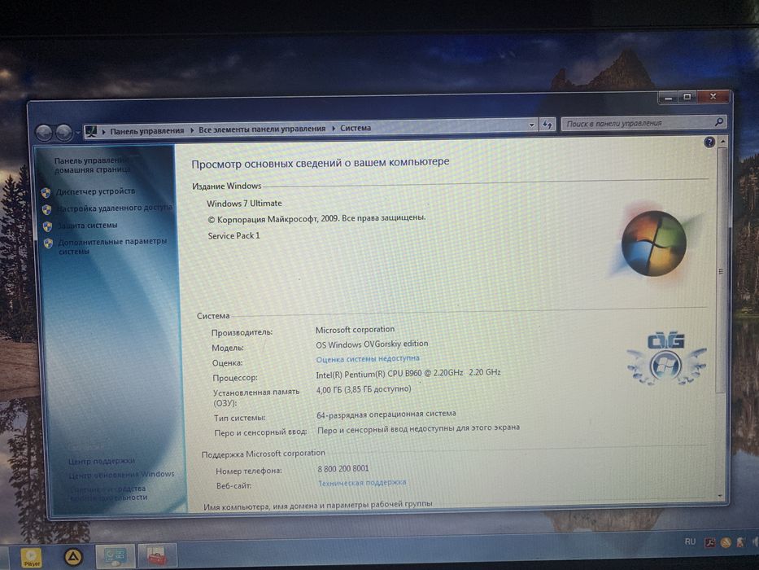Click RU language indicator in the tray
Screen dimensions: 759x570
690,541
